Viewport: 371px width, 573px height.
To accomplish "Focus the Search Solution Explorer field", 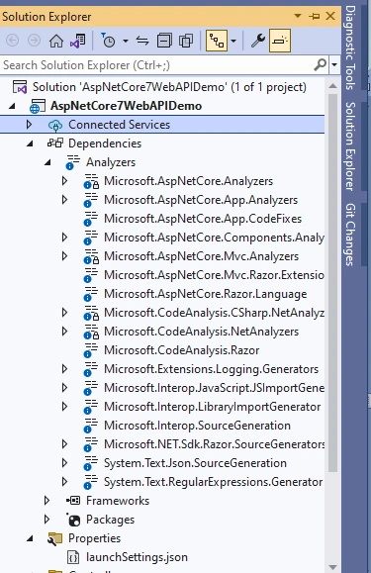I will coord(156,65).
